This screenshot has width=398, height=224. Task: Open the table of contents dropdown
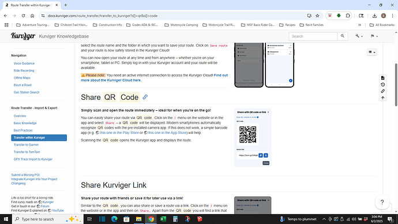tap(372, 52)
